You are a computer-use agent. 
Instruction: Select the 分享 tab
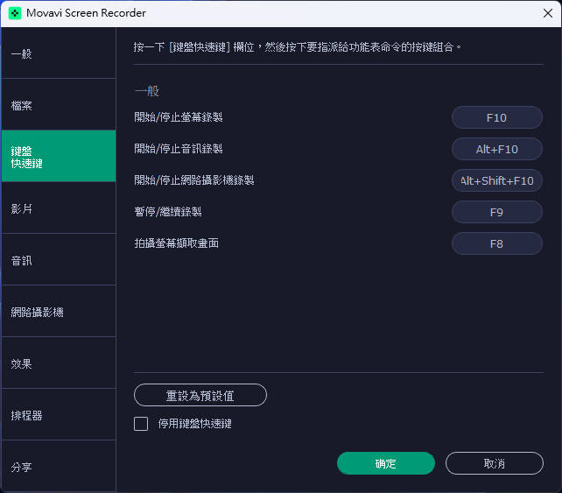[59, 466]
